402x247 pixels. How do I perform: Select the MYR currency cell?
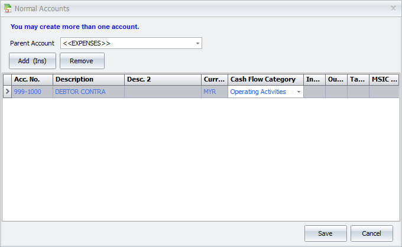tap(214, 92)
